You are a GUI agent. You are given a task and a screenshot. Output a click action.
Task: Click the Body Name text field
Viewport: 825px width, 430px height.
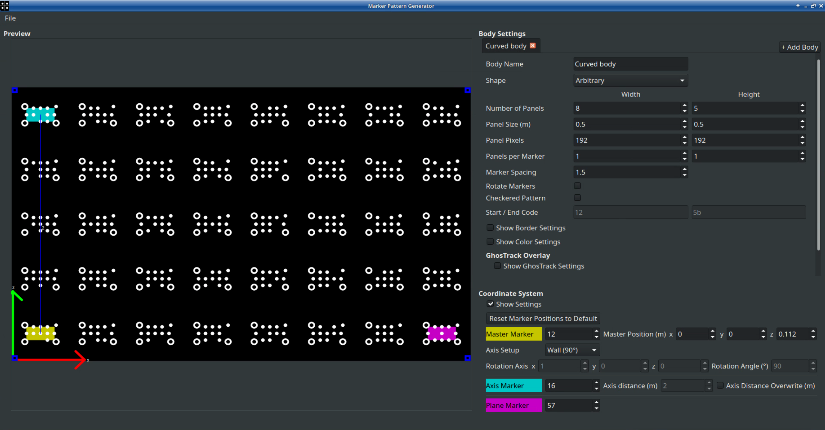[630, 64]
